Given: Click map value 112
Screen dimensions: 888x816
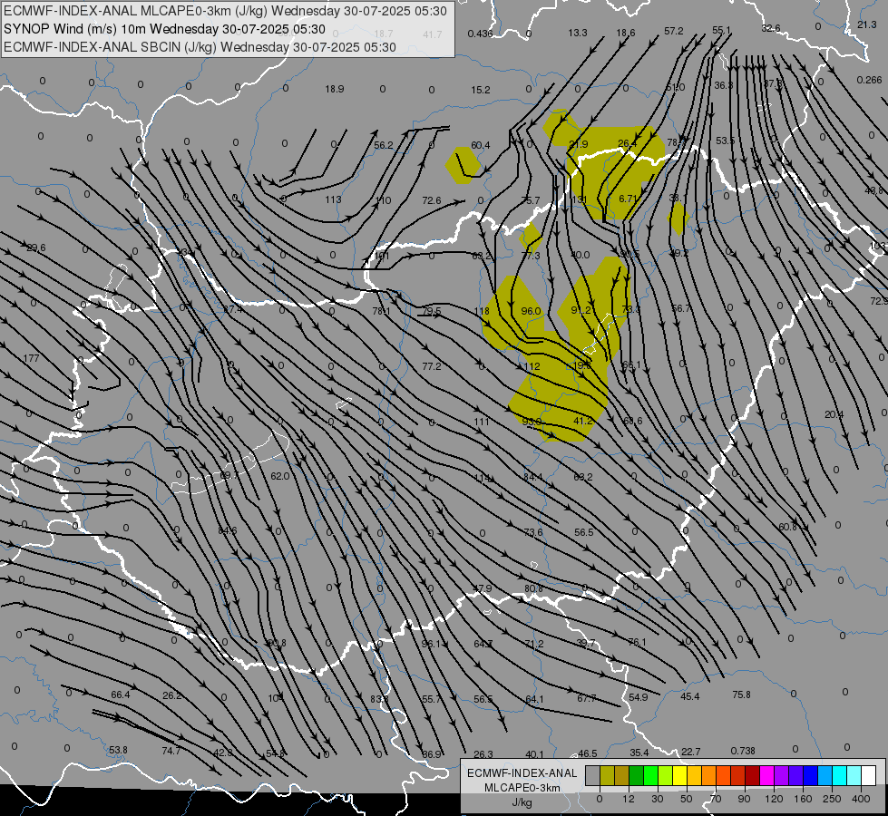Looking at the screenshot, I should pyautogui.click(x=532, y=367).
